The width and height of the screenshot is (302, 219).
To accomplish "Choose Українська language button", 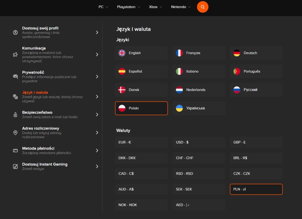I will point(199,108).
